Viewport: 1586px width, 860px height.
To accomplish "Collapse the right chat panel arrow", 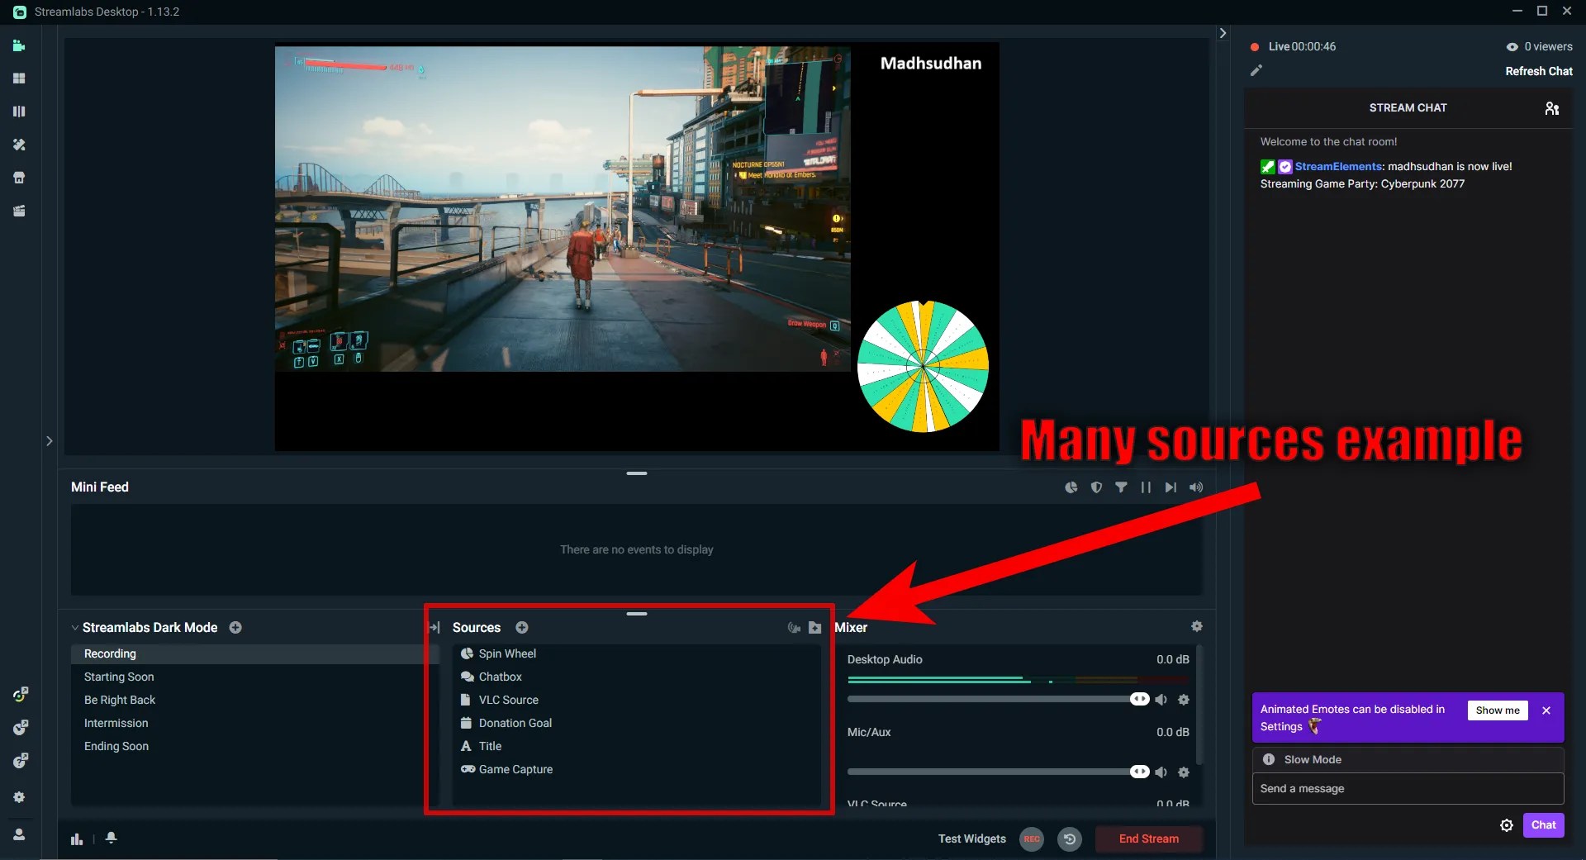I will click(x=1224, y=33).
